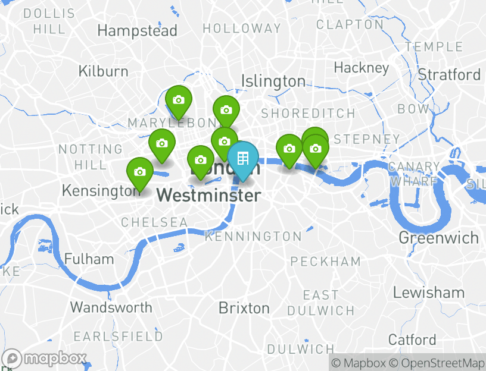
Task: Open camera pin just left of building marker
Action: pyautogui.click(x=225, y=143)
